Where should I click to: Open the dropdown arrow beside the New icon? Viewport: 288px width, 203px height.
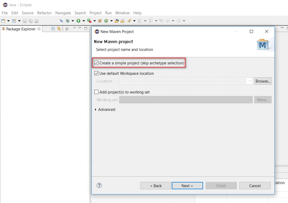click(x=8, y=21)
